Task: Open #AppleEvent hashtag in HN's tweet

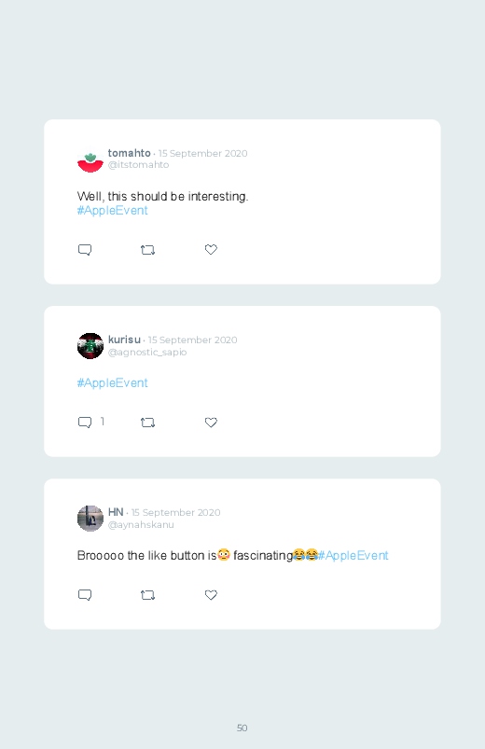Action: [353, 556]
